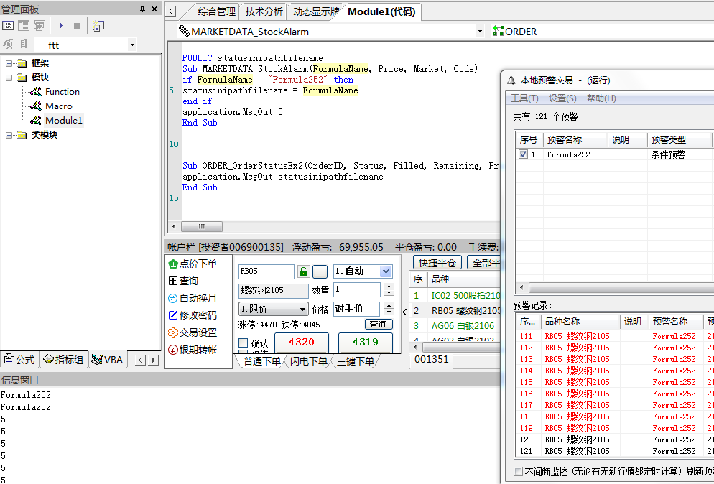Viewport: 714px width, 484px height.
Task: Click the VBA tab icon at panel bottom
Action: [x=96, y=359]
